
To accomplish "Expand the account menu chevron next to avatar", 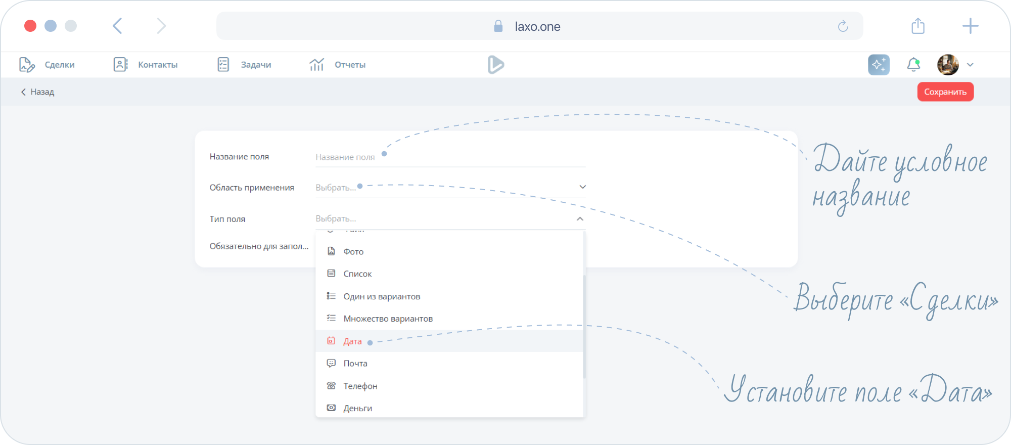I will pos(970,65).
